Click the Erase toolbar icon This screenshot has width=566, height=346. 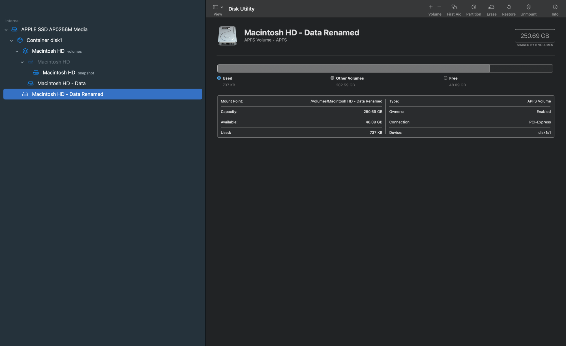point(491,7)
